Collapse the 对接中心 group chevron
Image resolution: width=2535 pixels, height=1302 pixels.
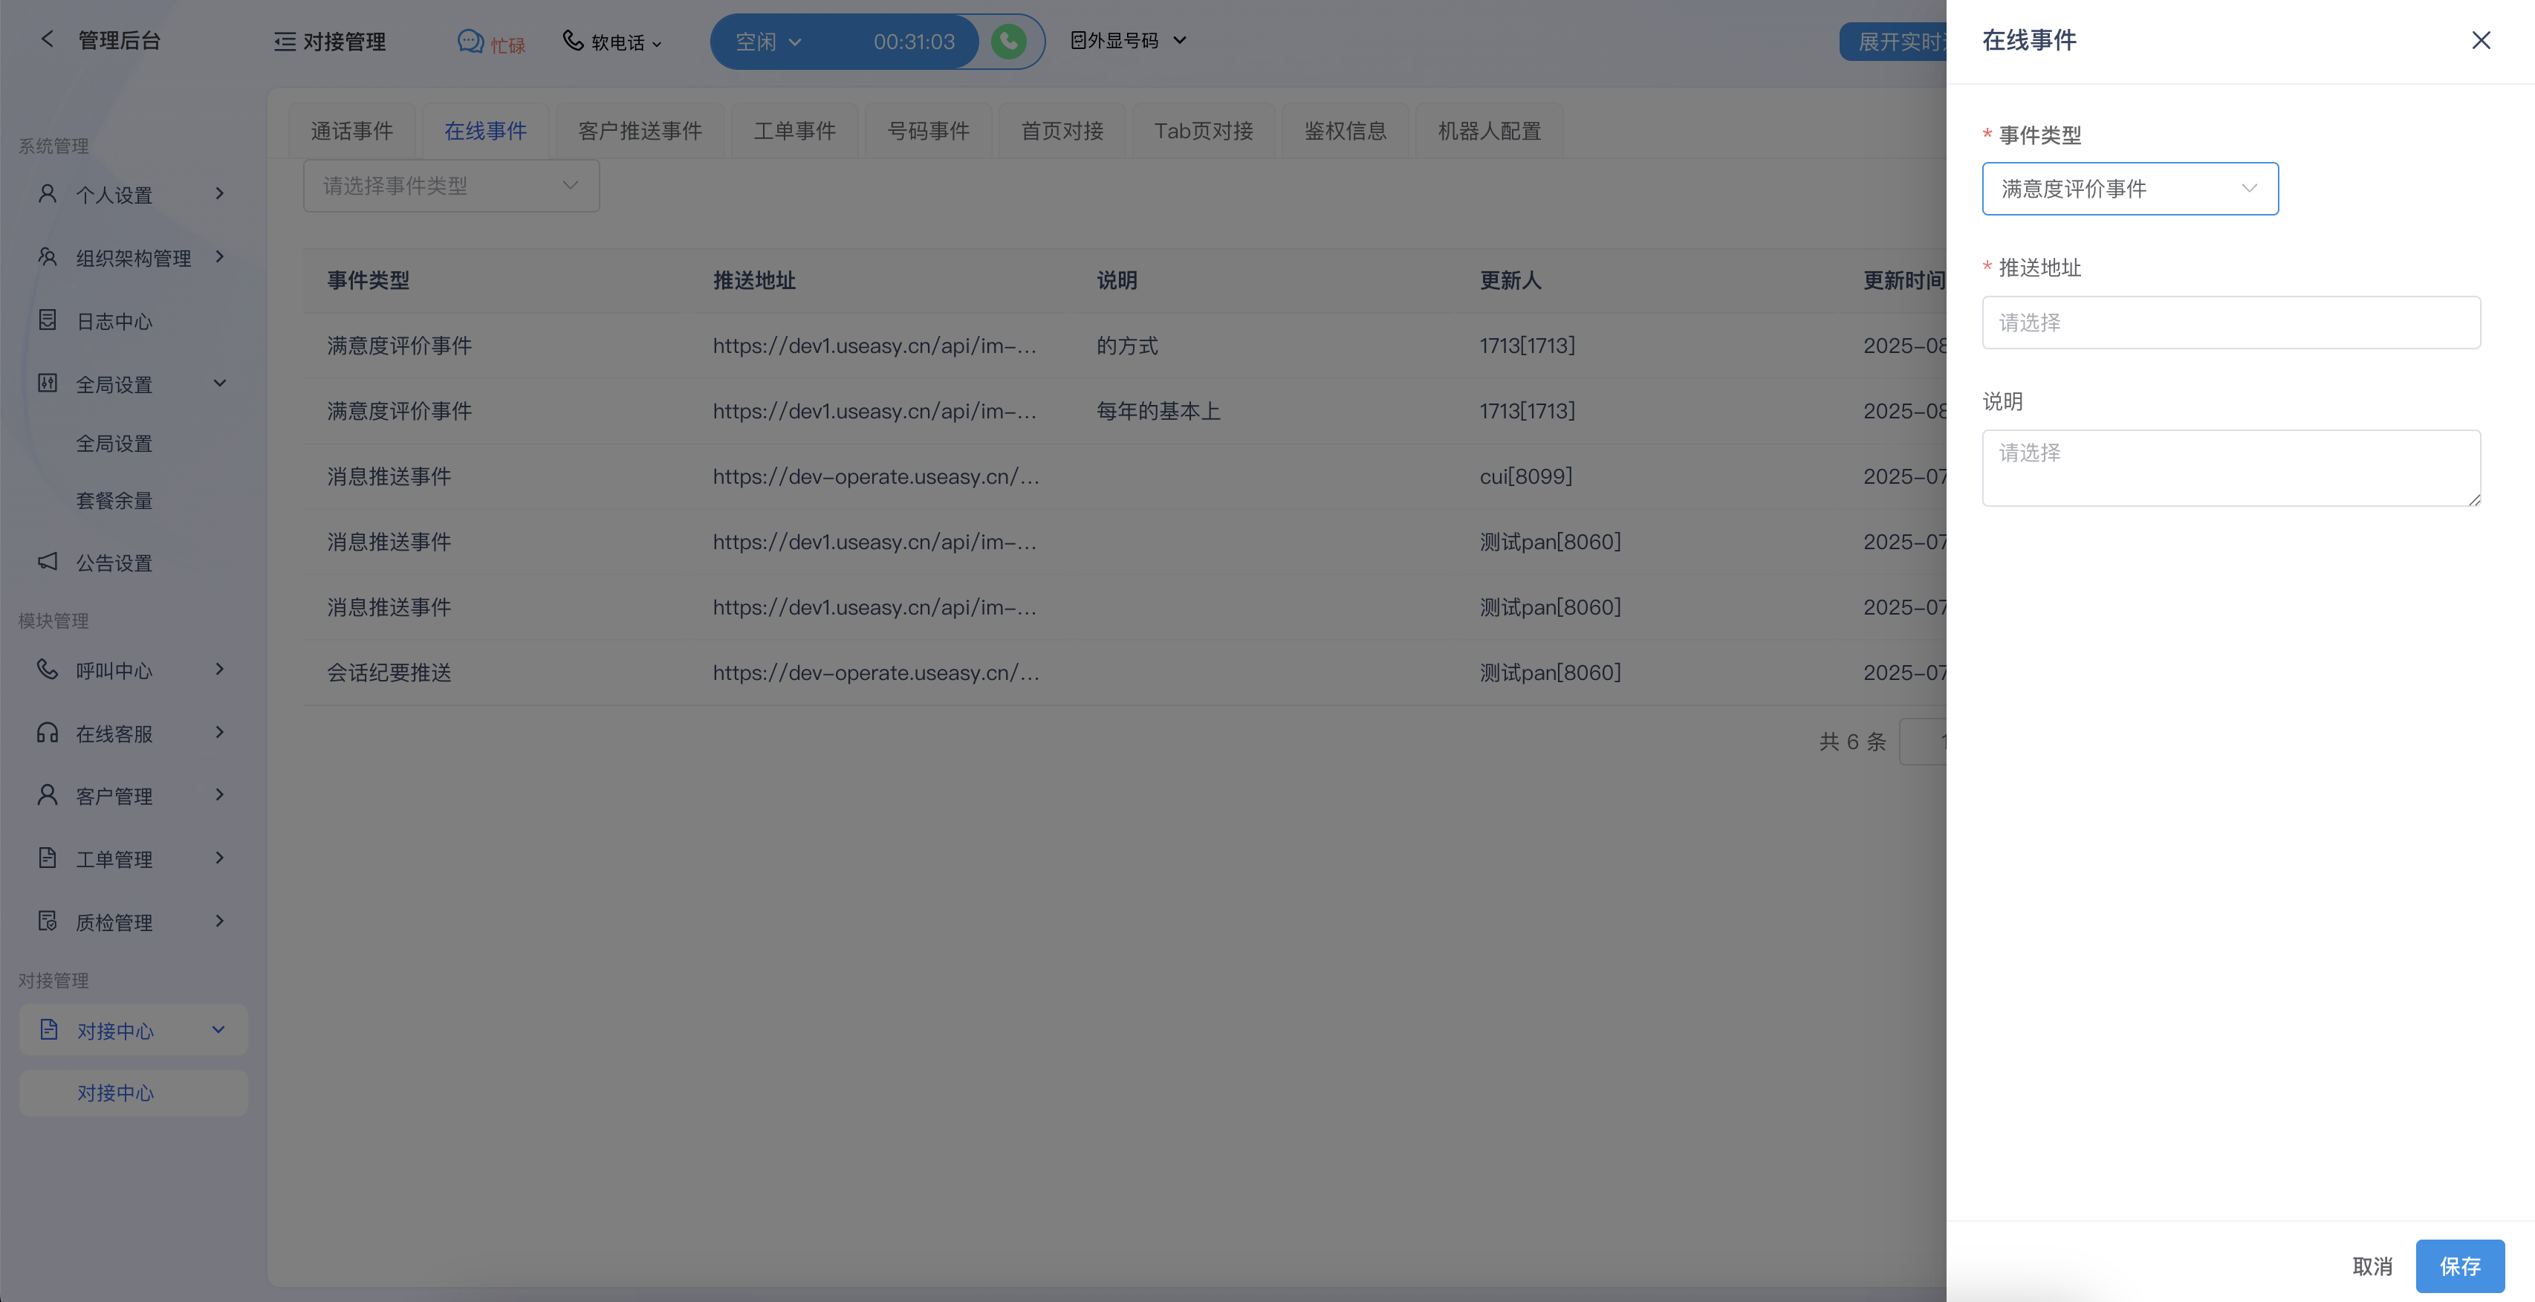218,1029
